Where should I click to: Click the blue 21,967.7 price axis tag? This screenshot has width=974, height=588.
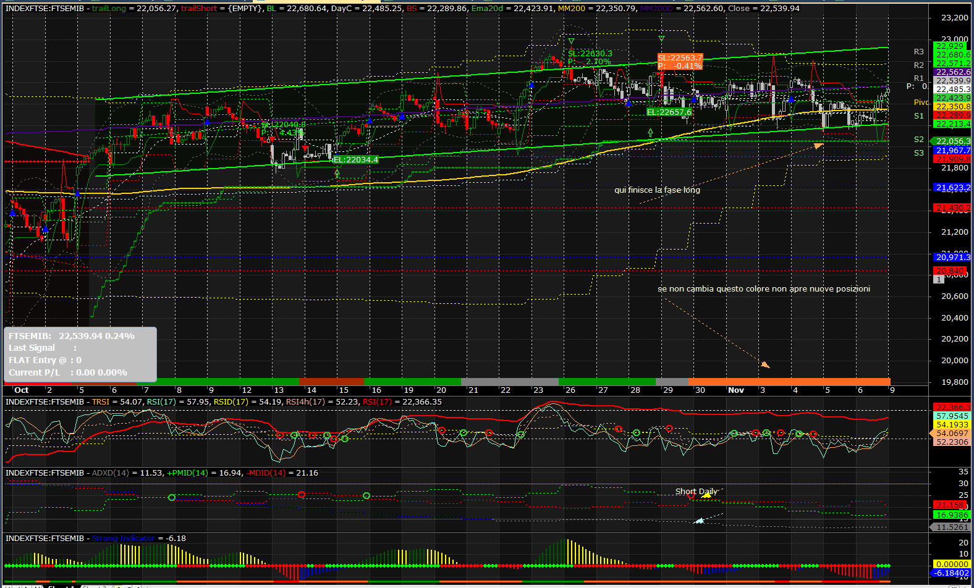click(952, 151)
